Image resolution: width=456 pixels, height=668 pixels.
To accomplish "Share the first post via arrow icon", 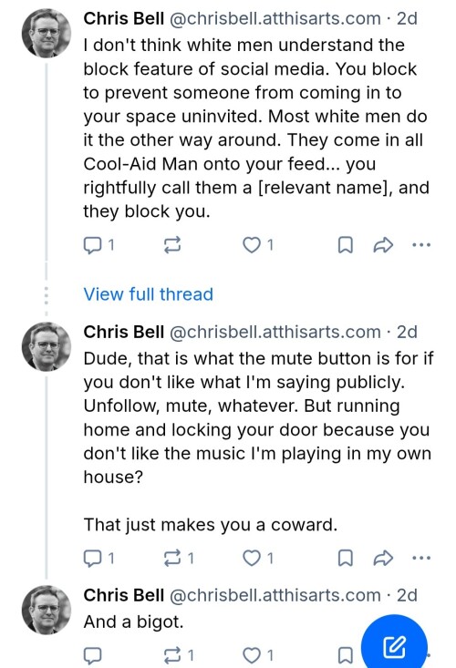I will pyautogui.click(x=383, y=245).
